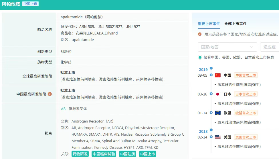Image resolution: width=279 pixels, height=159 pixels.
Task: Click the info icon before 展示药品 description
Action: coord(200,34)
